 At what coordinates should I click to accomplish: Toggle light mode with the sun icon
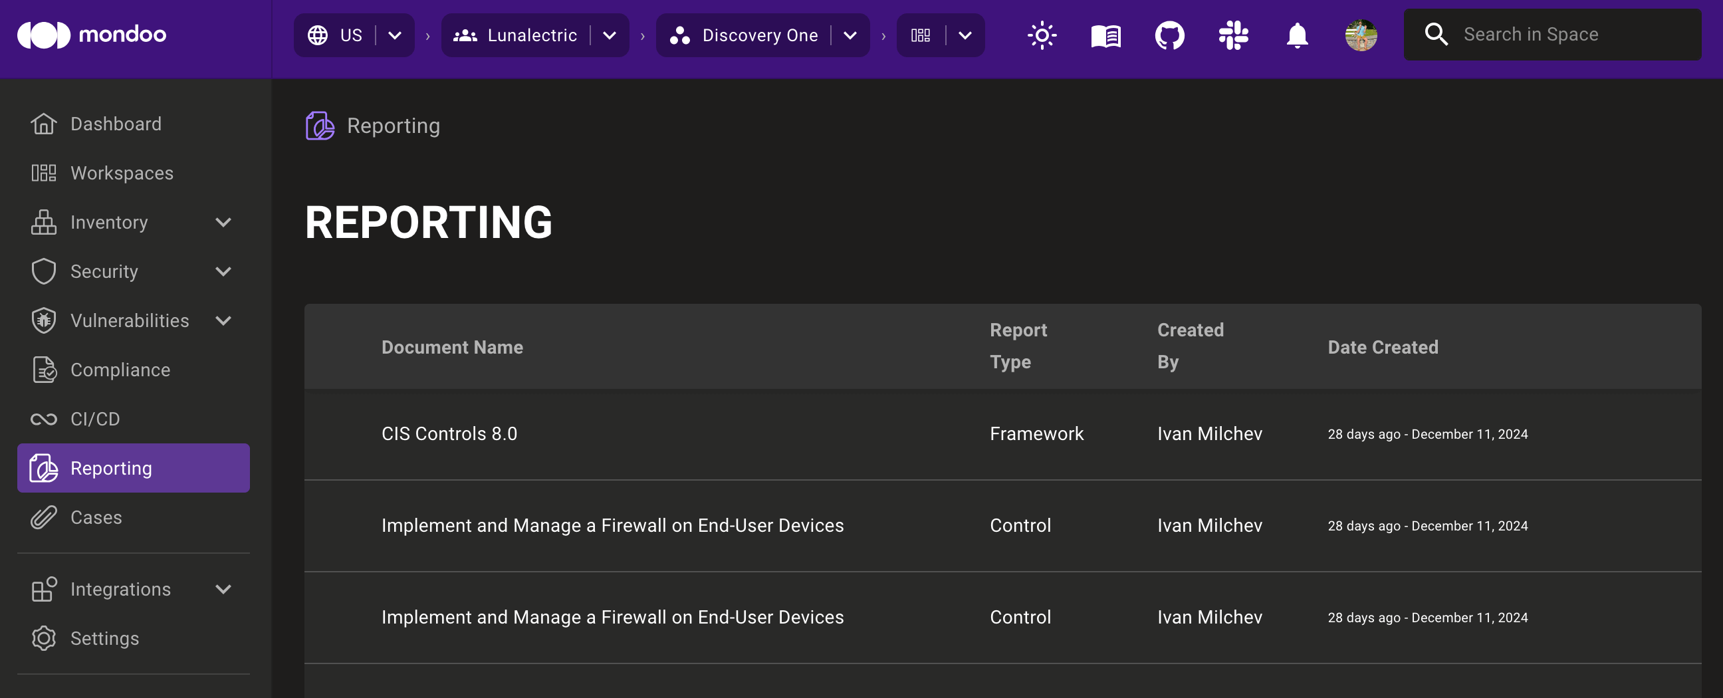click(1042, 35)
